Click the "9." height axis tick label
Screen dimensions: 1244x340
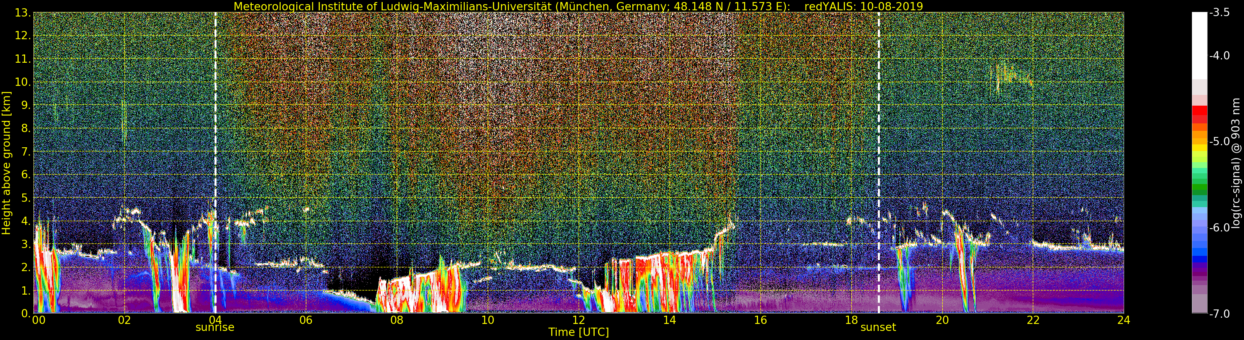(26, 105)
